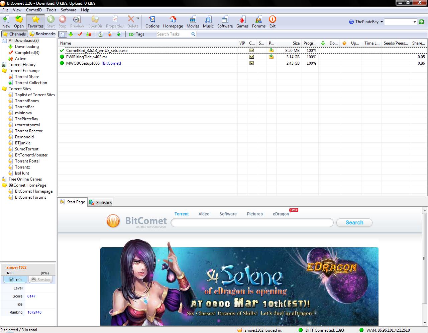Image resolution: width=428 pixels, height=333 pixels.
Task: Click the green go arrow beside search box
Action: (421, 22)
